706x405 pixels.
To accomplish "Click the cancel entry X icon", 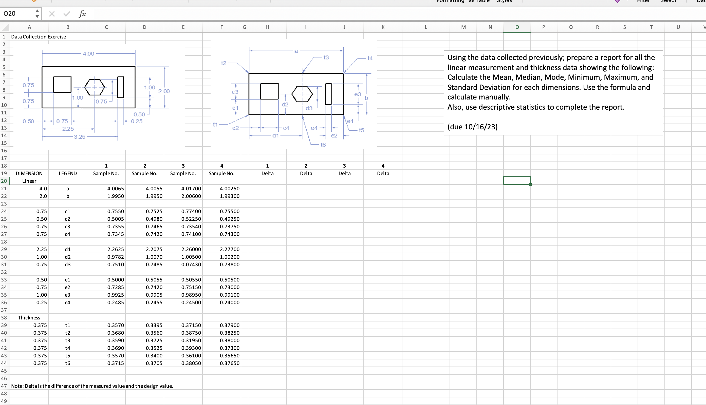I will pyautogui.click(x=52, y=14).
